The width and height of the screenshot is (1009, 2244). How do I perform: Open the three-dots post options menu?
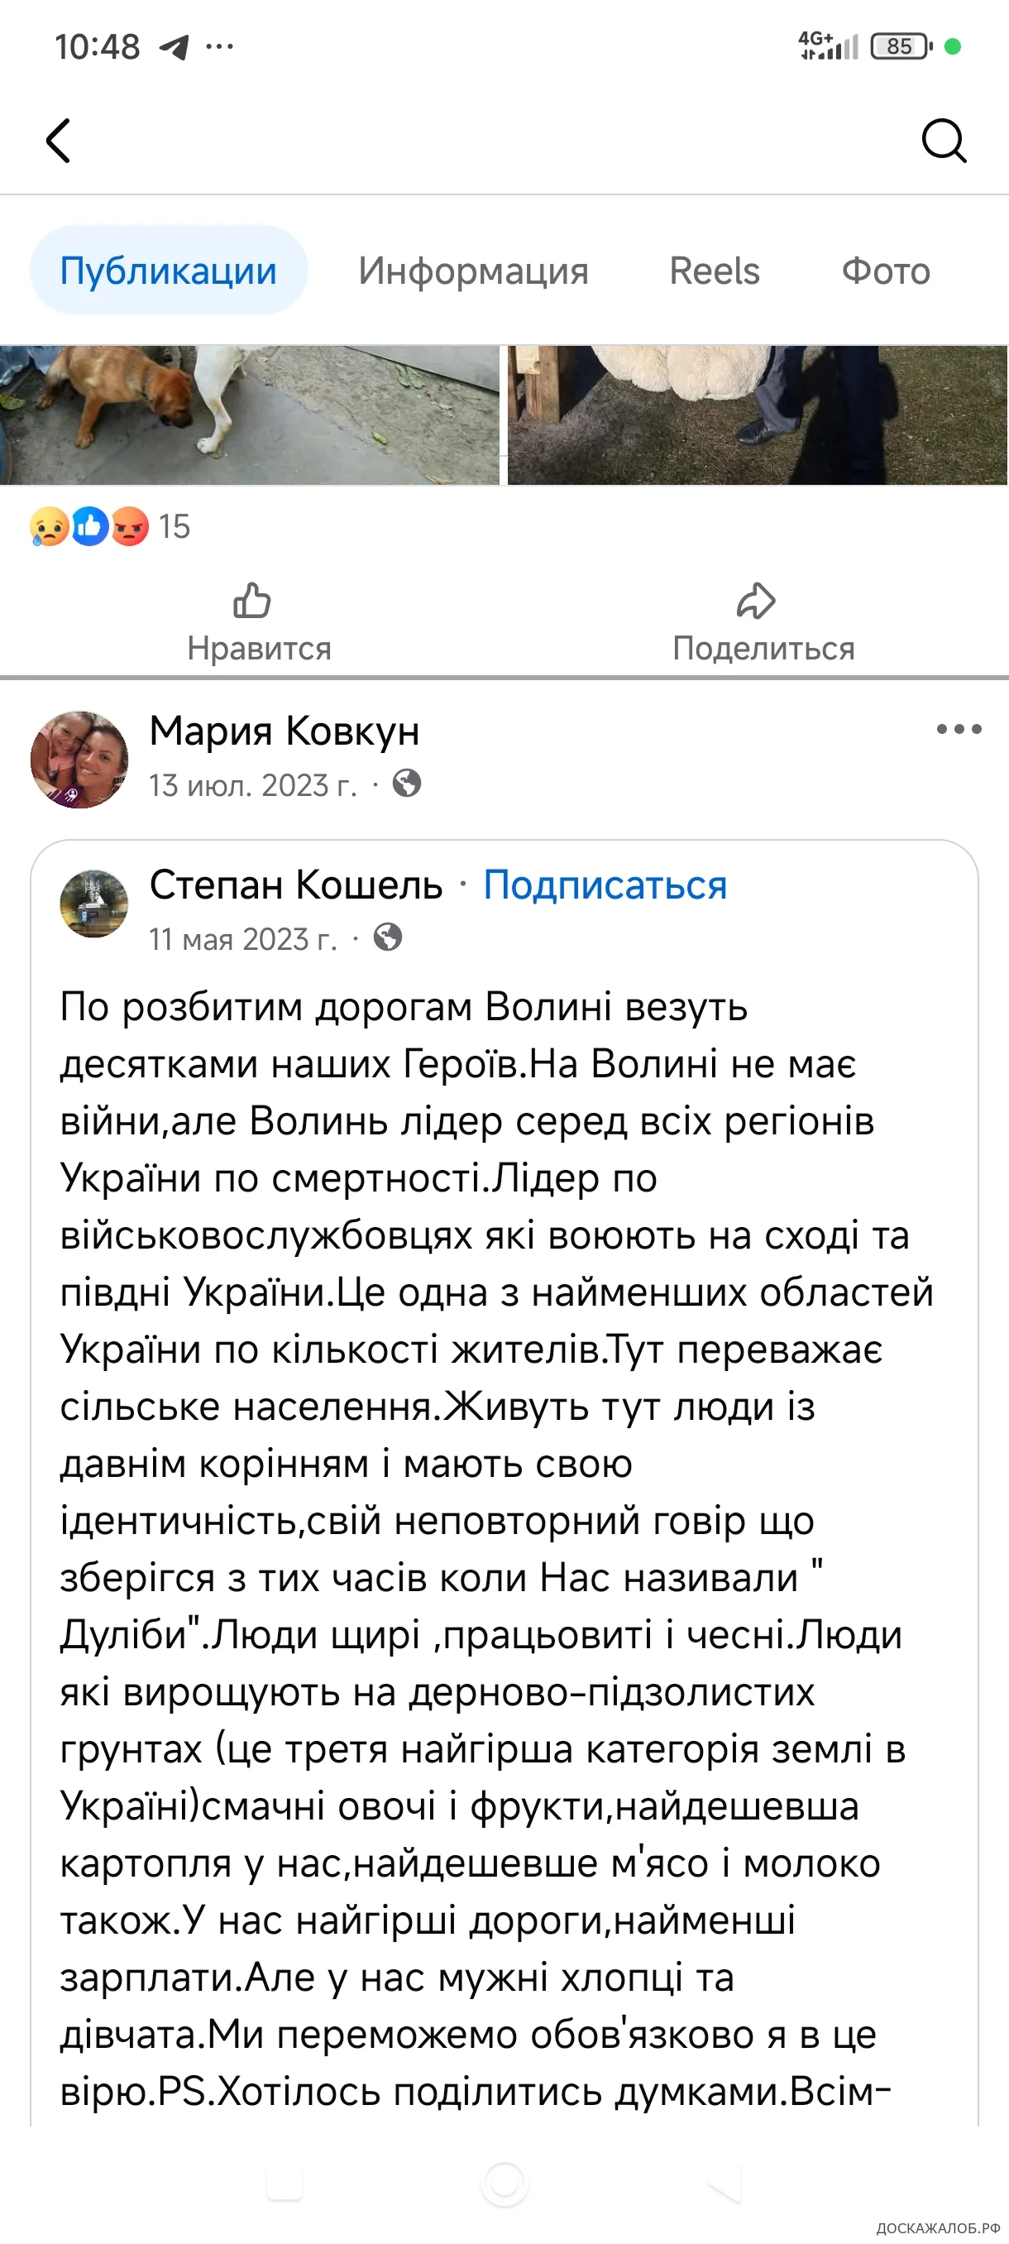click(959, 729)
